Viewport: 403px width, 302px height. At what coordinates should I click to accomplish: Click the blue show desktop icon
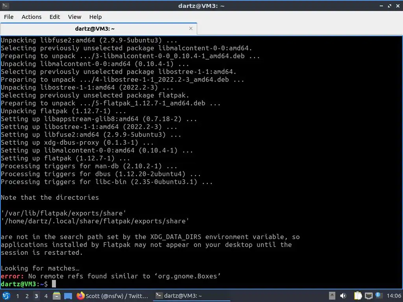(x=68, y=296)
